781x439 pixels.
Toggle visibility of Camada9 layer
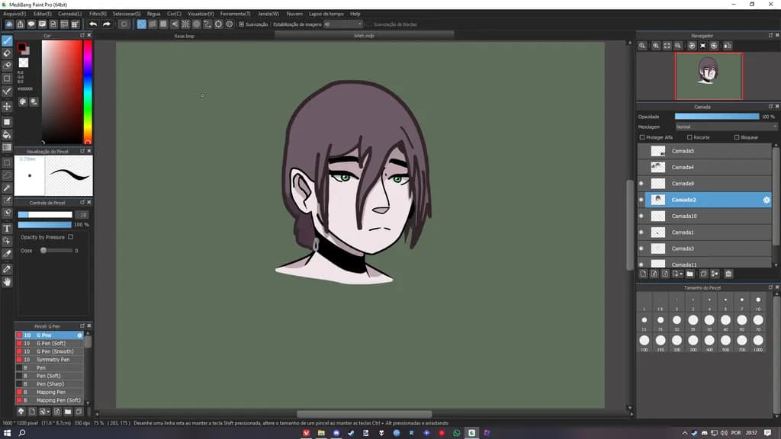tap(641, 184)
